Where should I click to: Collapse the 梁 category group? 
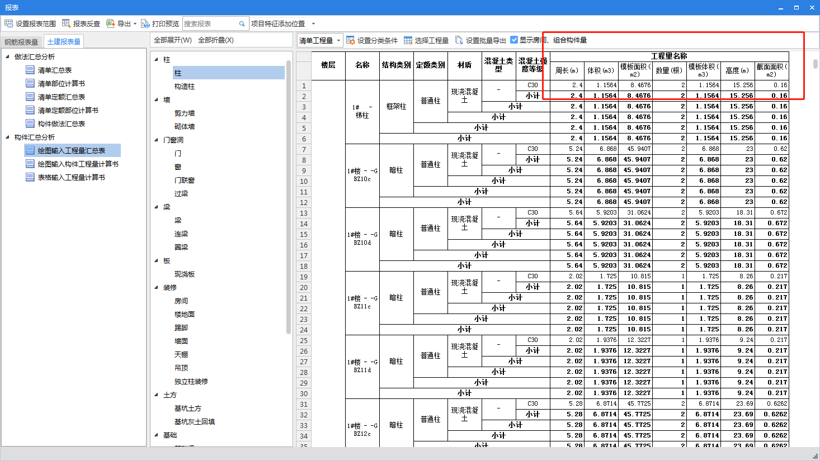pyautogui.click(x=157, y=207)
